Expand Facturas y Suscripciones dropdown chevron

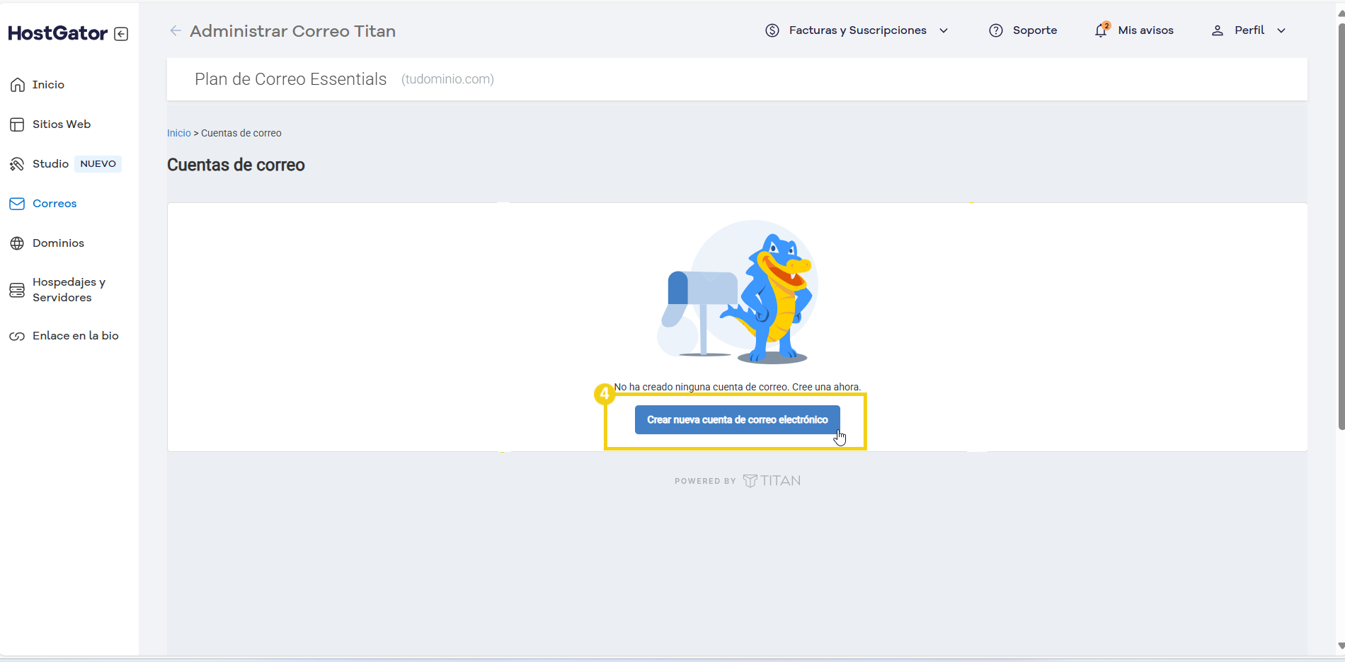pos(944,30)
